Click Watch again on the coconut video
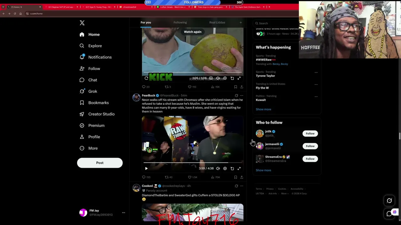 193,32
